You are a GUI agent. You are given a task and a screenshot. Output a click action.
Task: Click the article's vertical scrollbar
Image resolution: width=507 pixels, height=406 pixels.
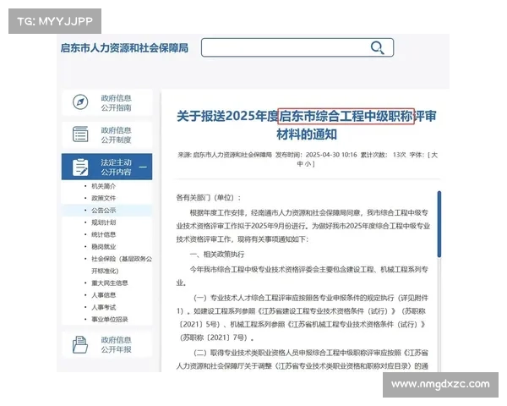(x=439, y=228)
